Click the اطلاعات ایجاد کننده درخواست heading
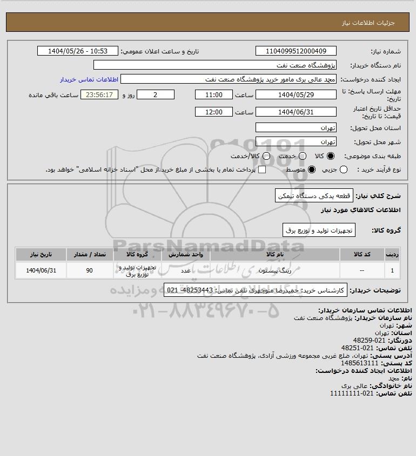The height and width of the screenshot is (456, 416). coord(364,371)
